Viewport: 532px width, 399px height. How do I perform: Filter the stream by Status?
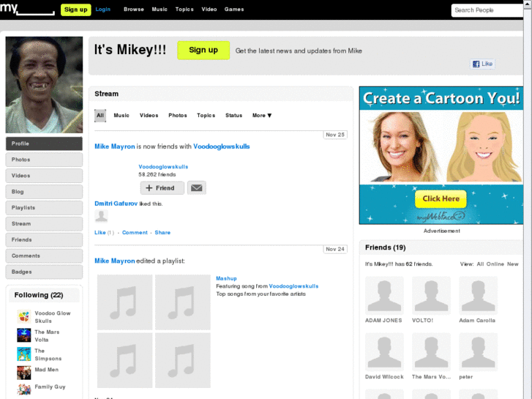tap(233, 116)
